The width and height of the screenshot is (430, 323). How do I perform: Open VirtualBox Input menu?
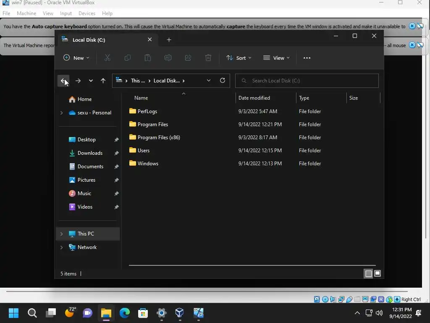tap(66, 13)
